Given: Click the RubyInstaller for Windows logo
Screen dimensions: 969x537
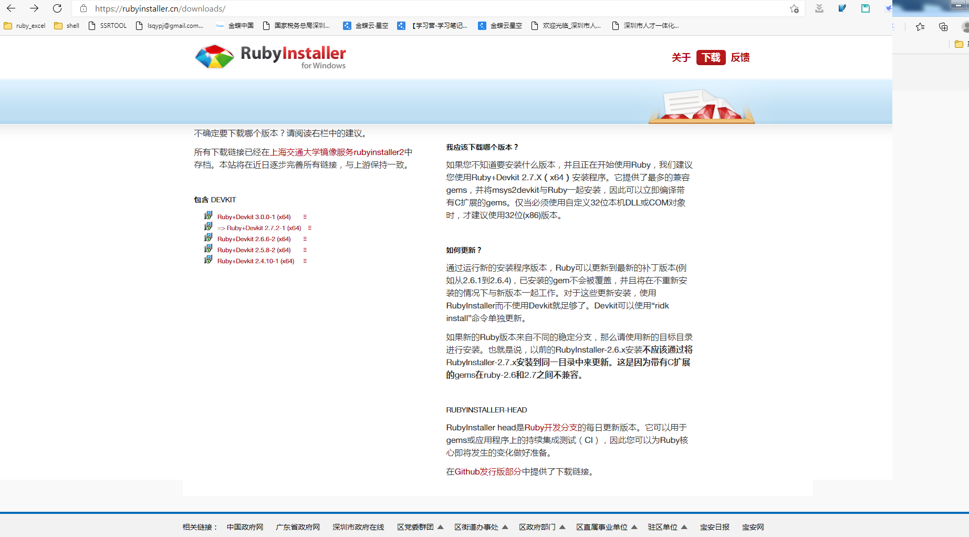Looking at the screenshot, I should pyautogui.click(x=270, y=57).
